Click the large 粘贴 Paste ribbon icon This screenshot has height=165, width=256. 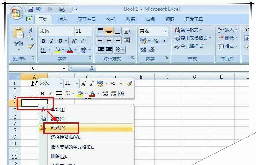[19, 33]
